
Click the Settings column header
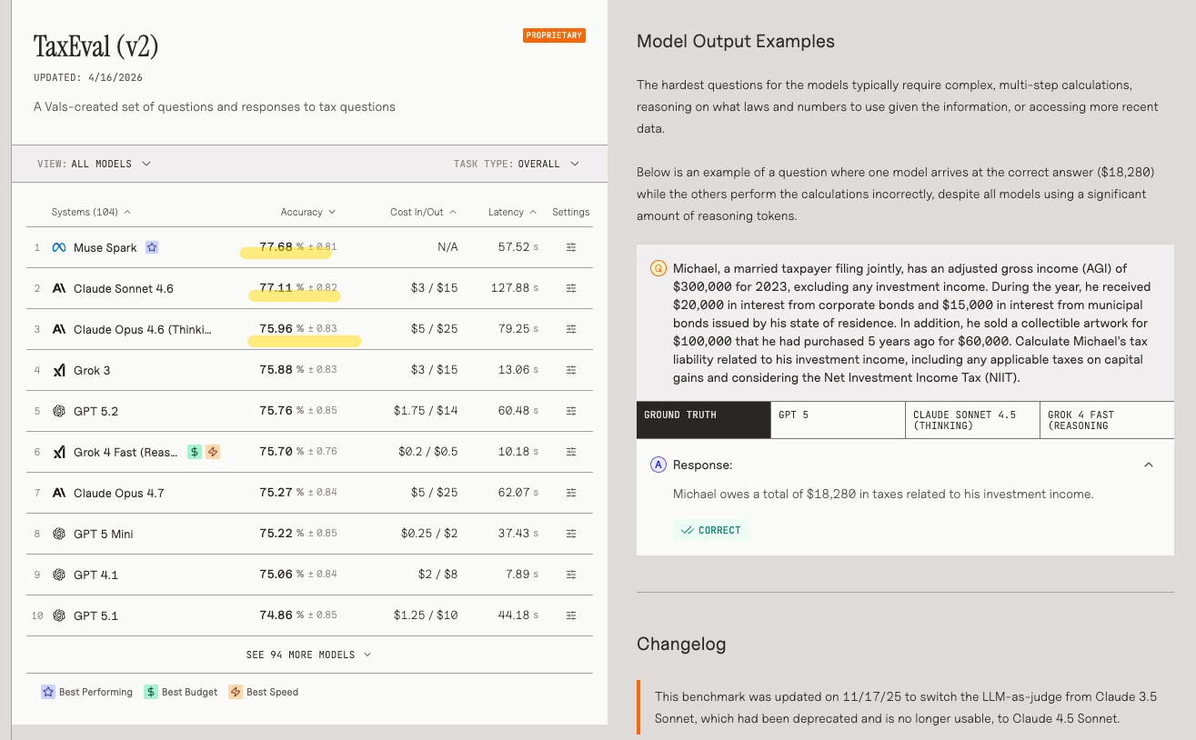coord(571,212)
